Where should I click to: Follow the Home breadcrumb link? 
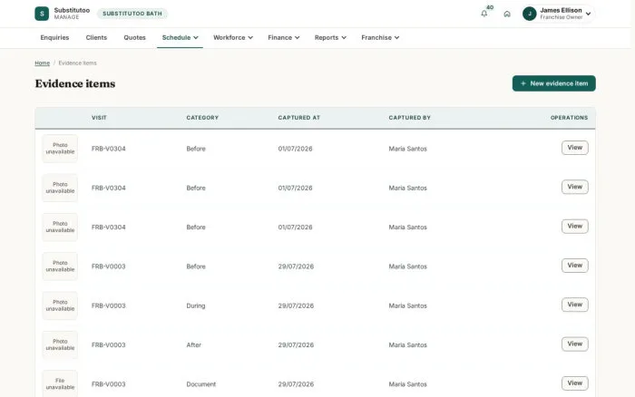42,63
